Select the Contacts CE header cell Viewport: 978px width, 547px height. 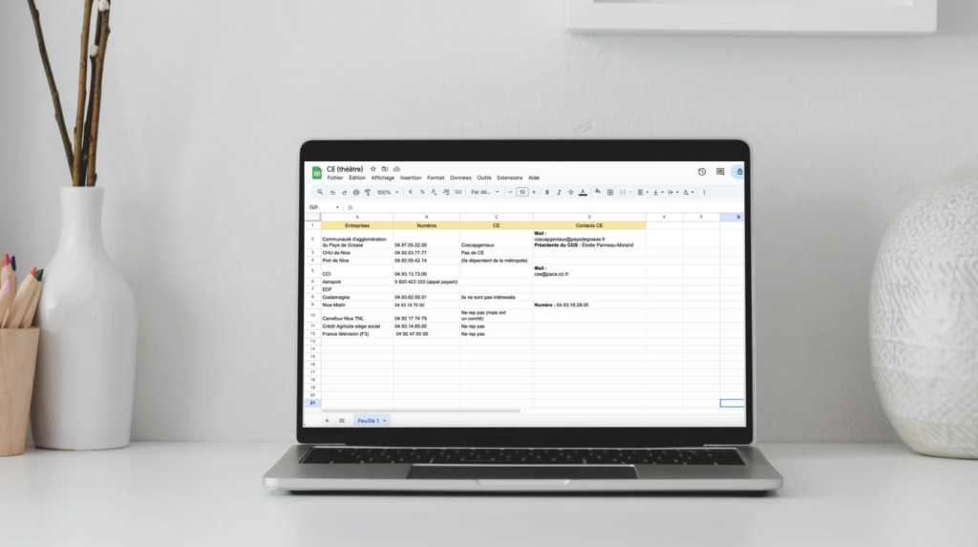coord(589,225)
